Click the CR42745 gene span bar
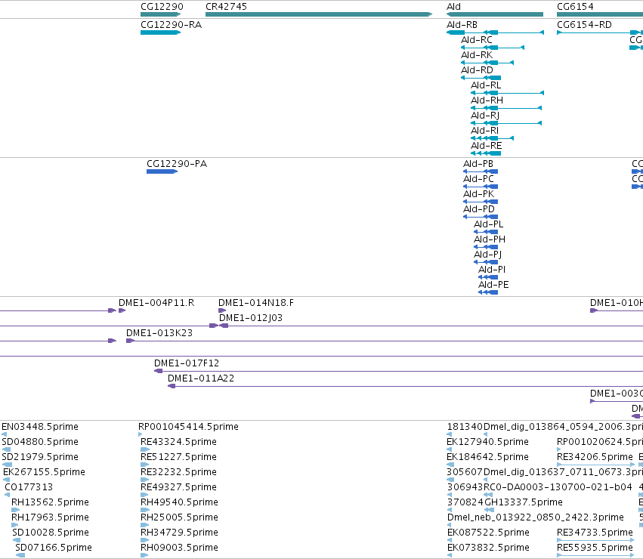 click(x=319, y=14)
